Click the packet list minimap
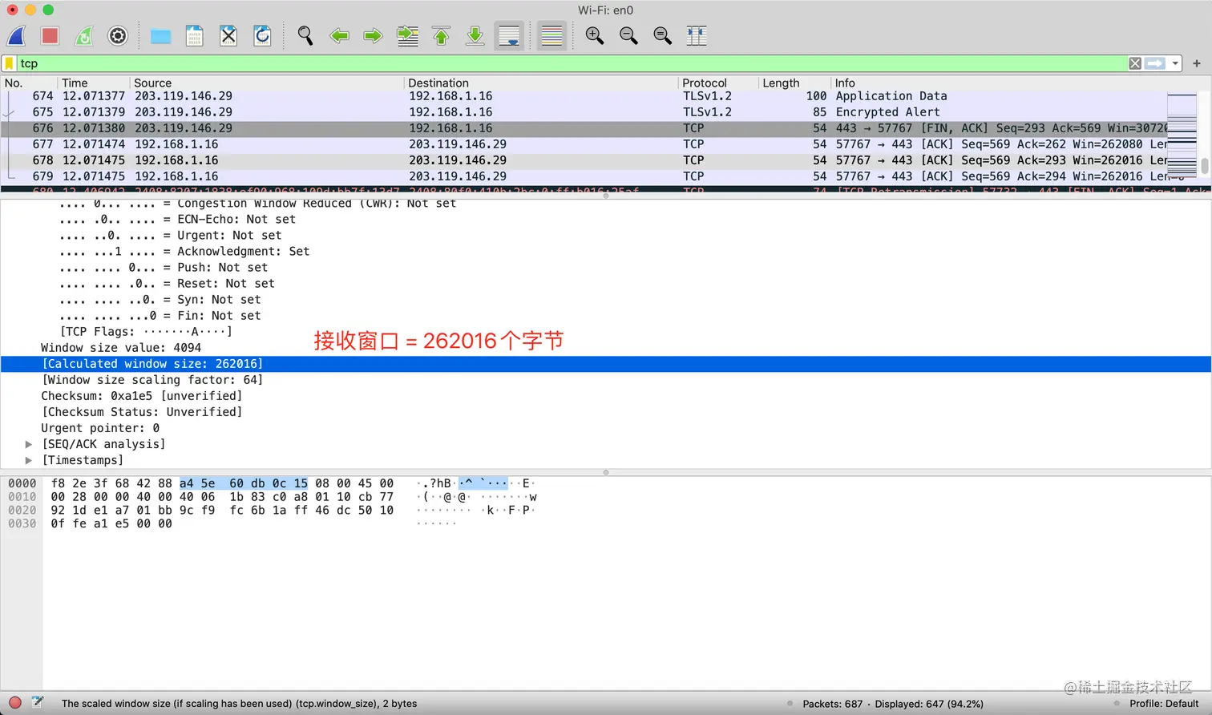 tap(1182, 138)
